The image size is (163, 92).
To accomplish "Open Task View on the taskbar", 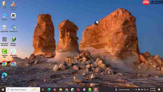I will (43, 90).
